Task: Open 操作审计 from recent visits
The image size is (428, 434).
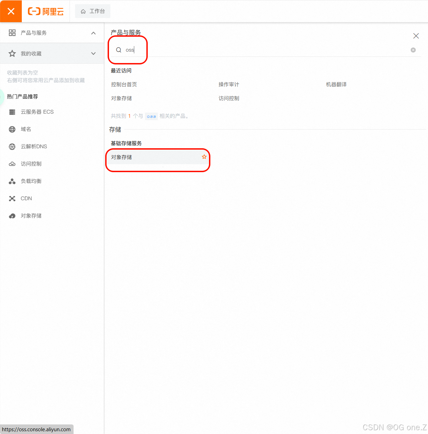Action: (x=229, y=84)
